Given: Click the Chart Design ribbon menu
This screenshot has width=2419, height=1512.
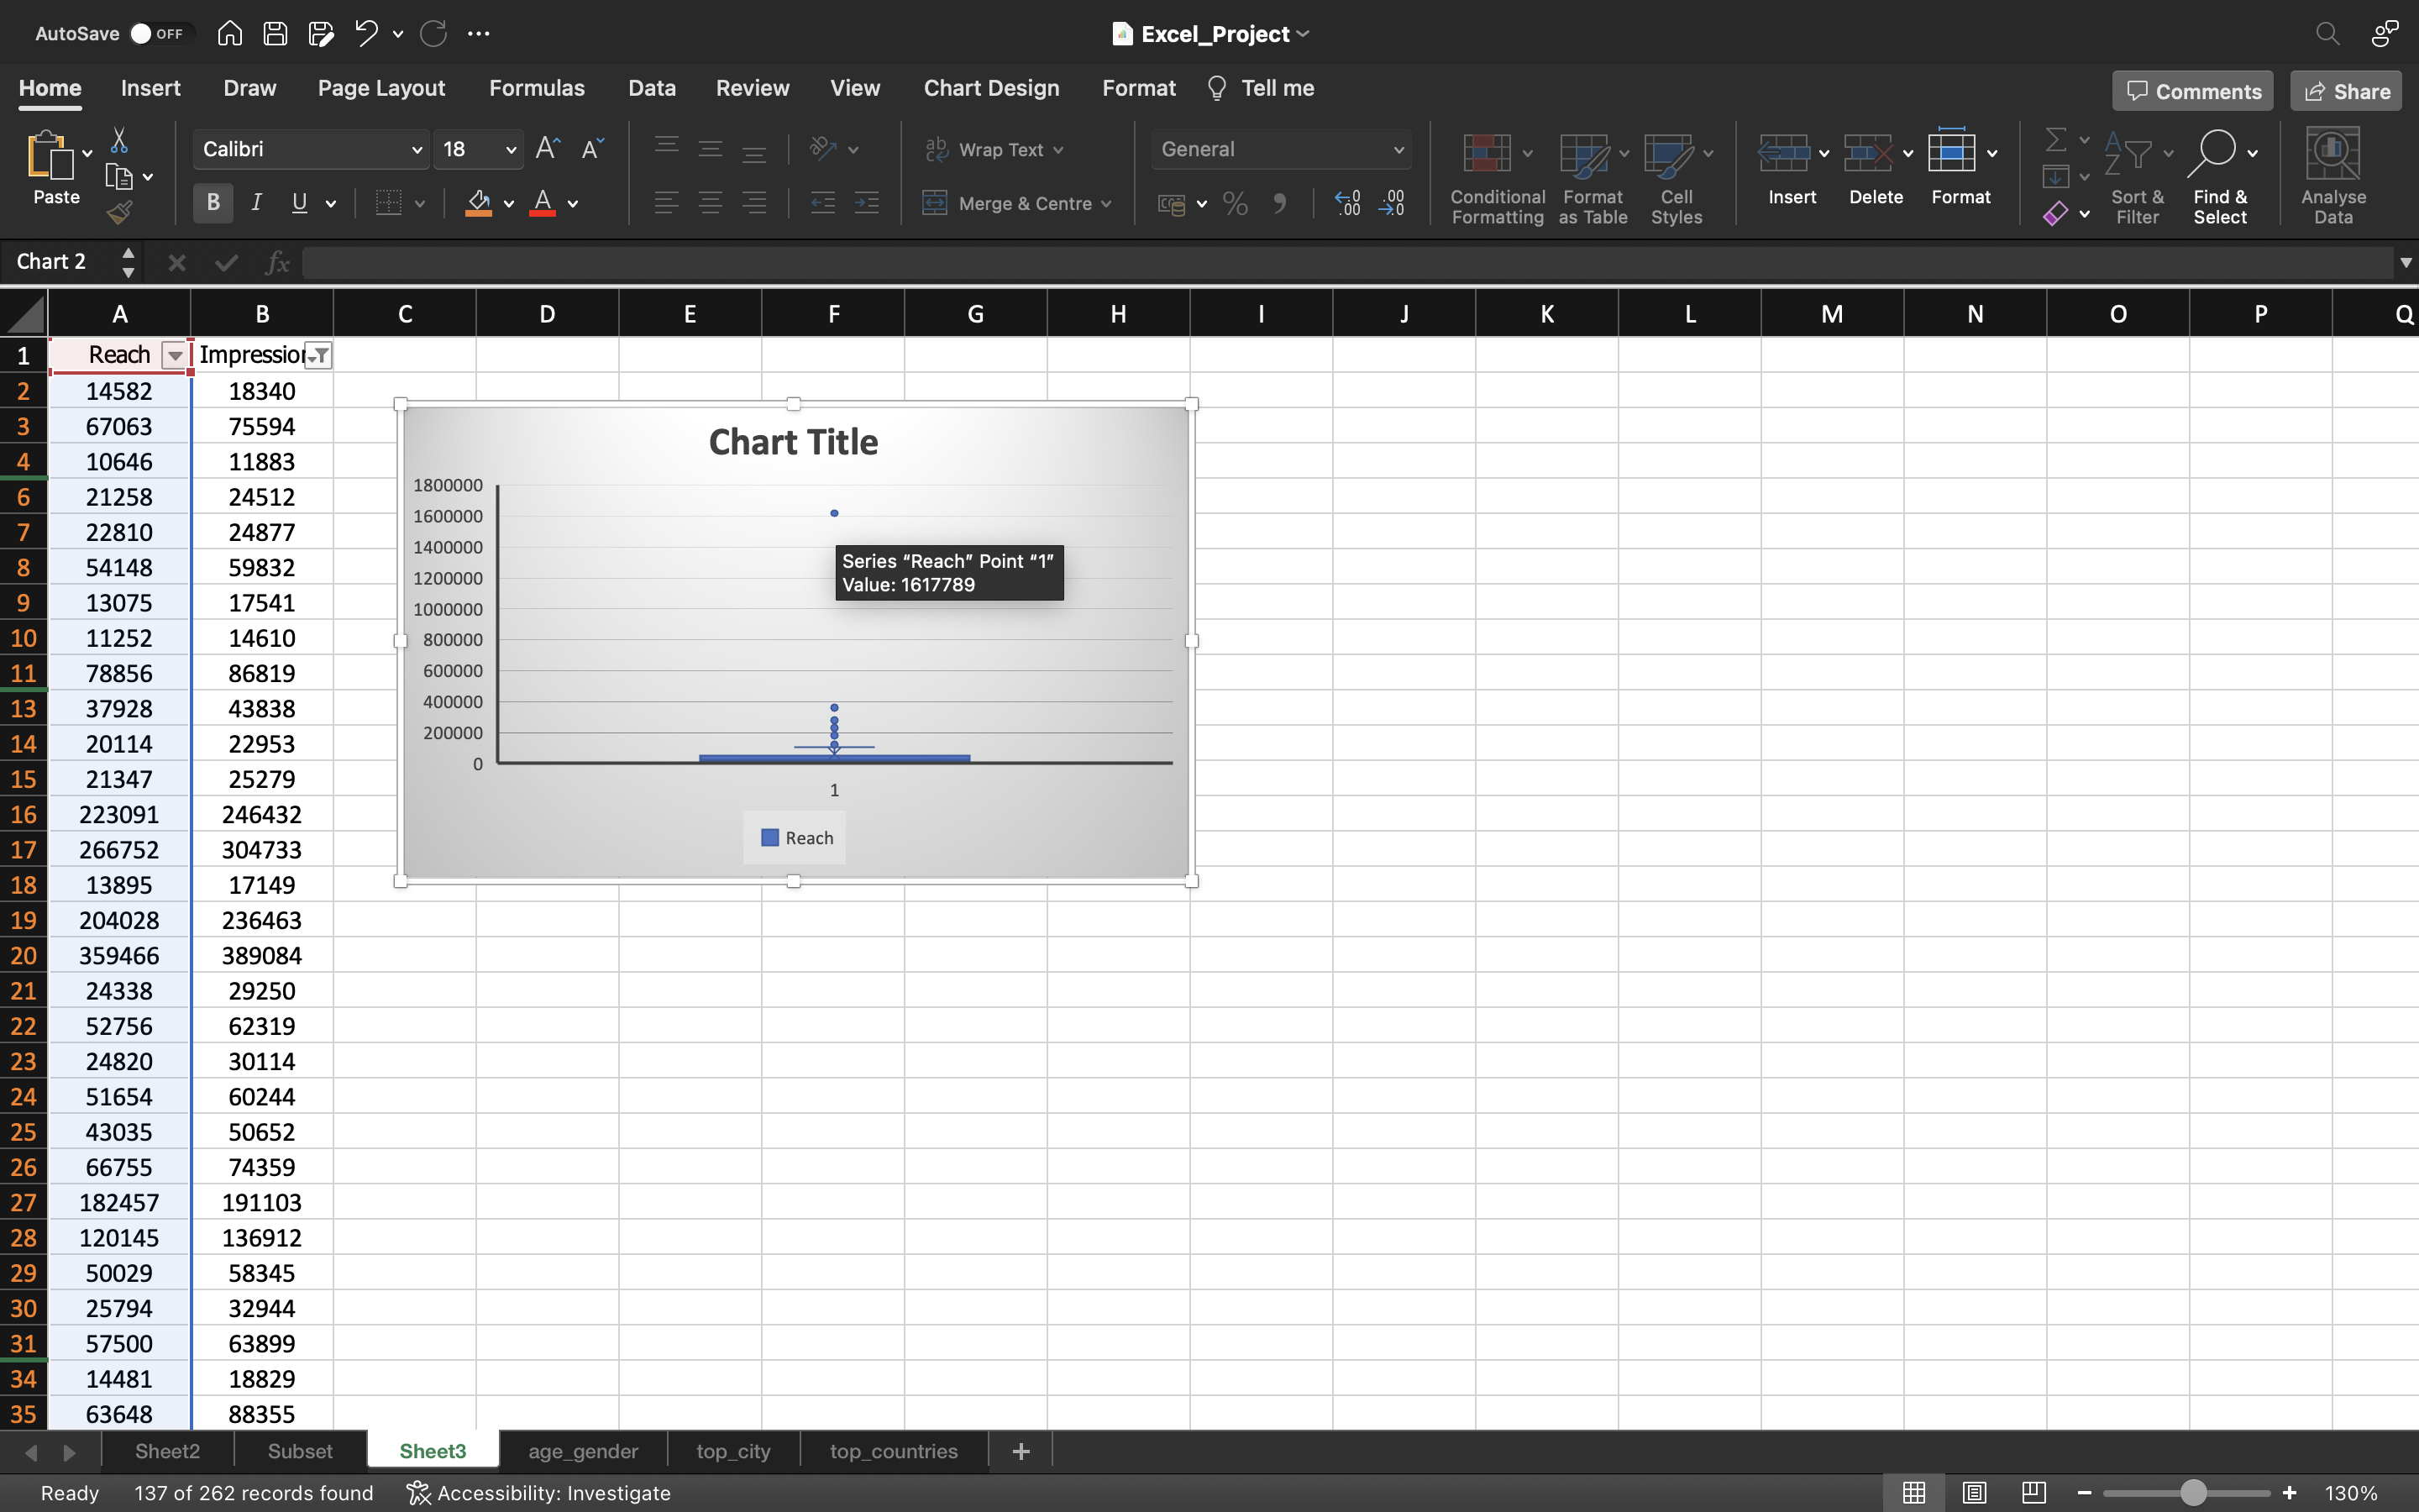Looking at the screenshot, I should [x=991, y=87].
